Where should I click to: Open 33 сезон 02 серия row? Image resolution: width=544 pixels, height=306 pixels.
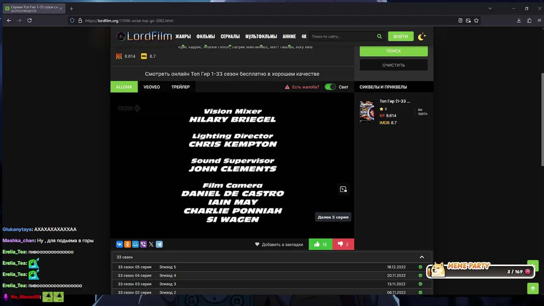(272, 292)
